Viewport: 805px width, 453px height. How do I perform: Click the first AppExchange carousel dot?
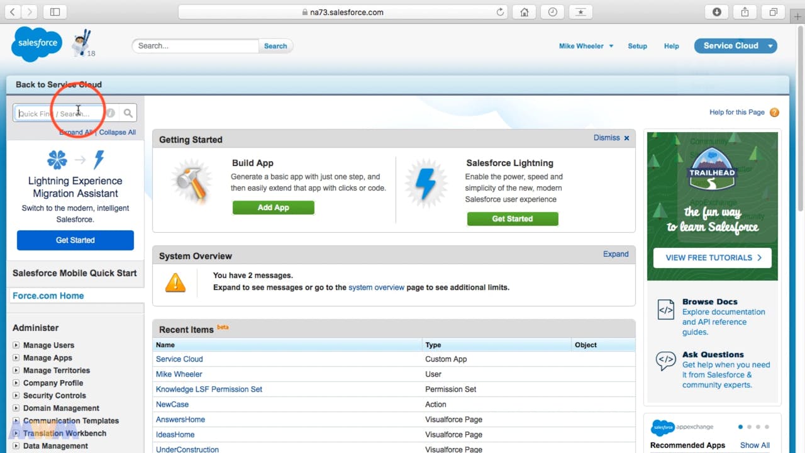(x=740, y=427)
